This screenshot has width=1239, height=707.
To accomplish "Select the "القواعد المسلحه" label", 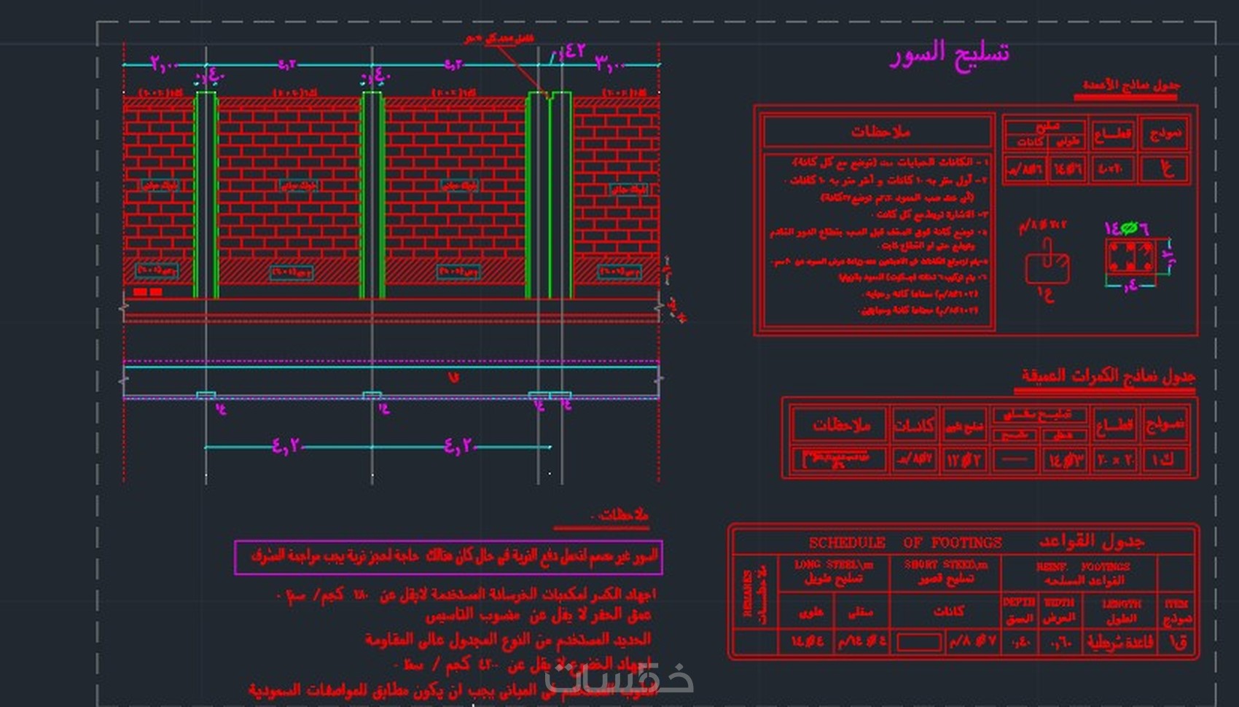I will click(x=1084, y=580).
